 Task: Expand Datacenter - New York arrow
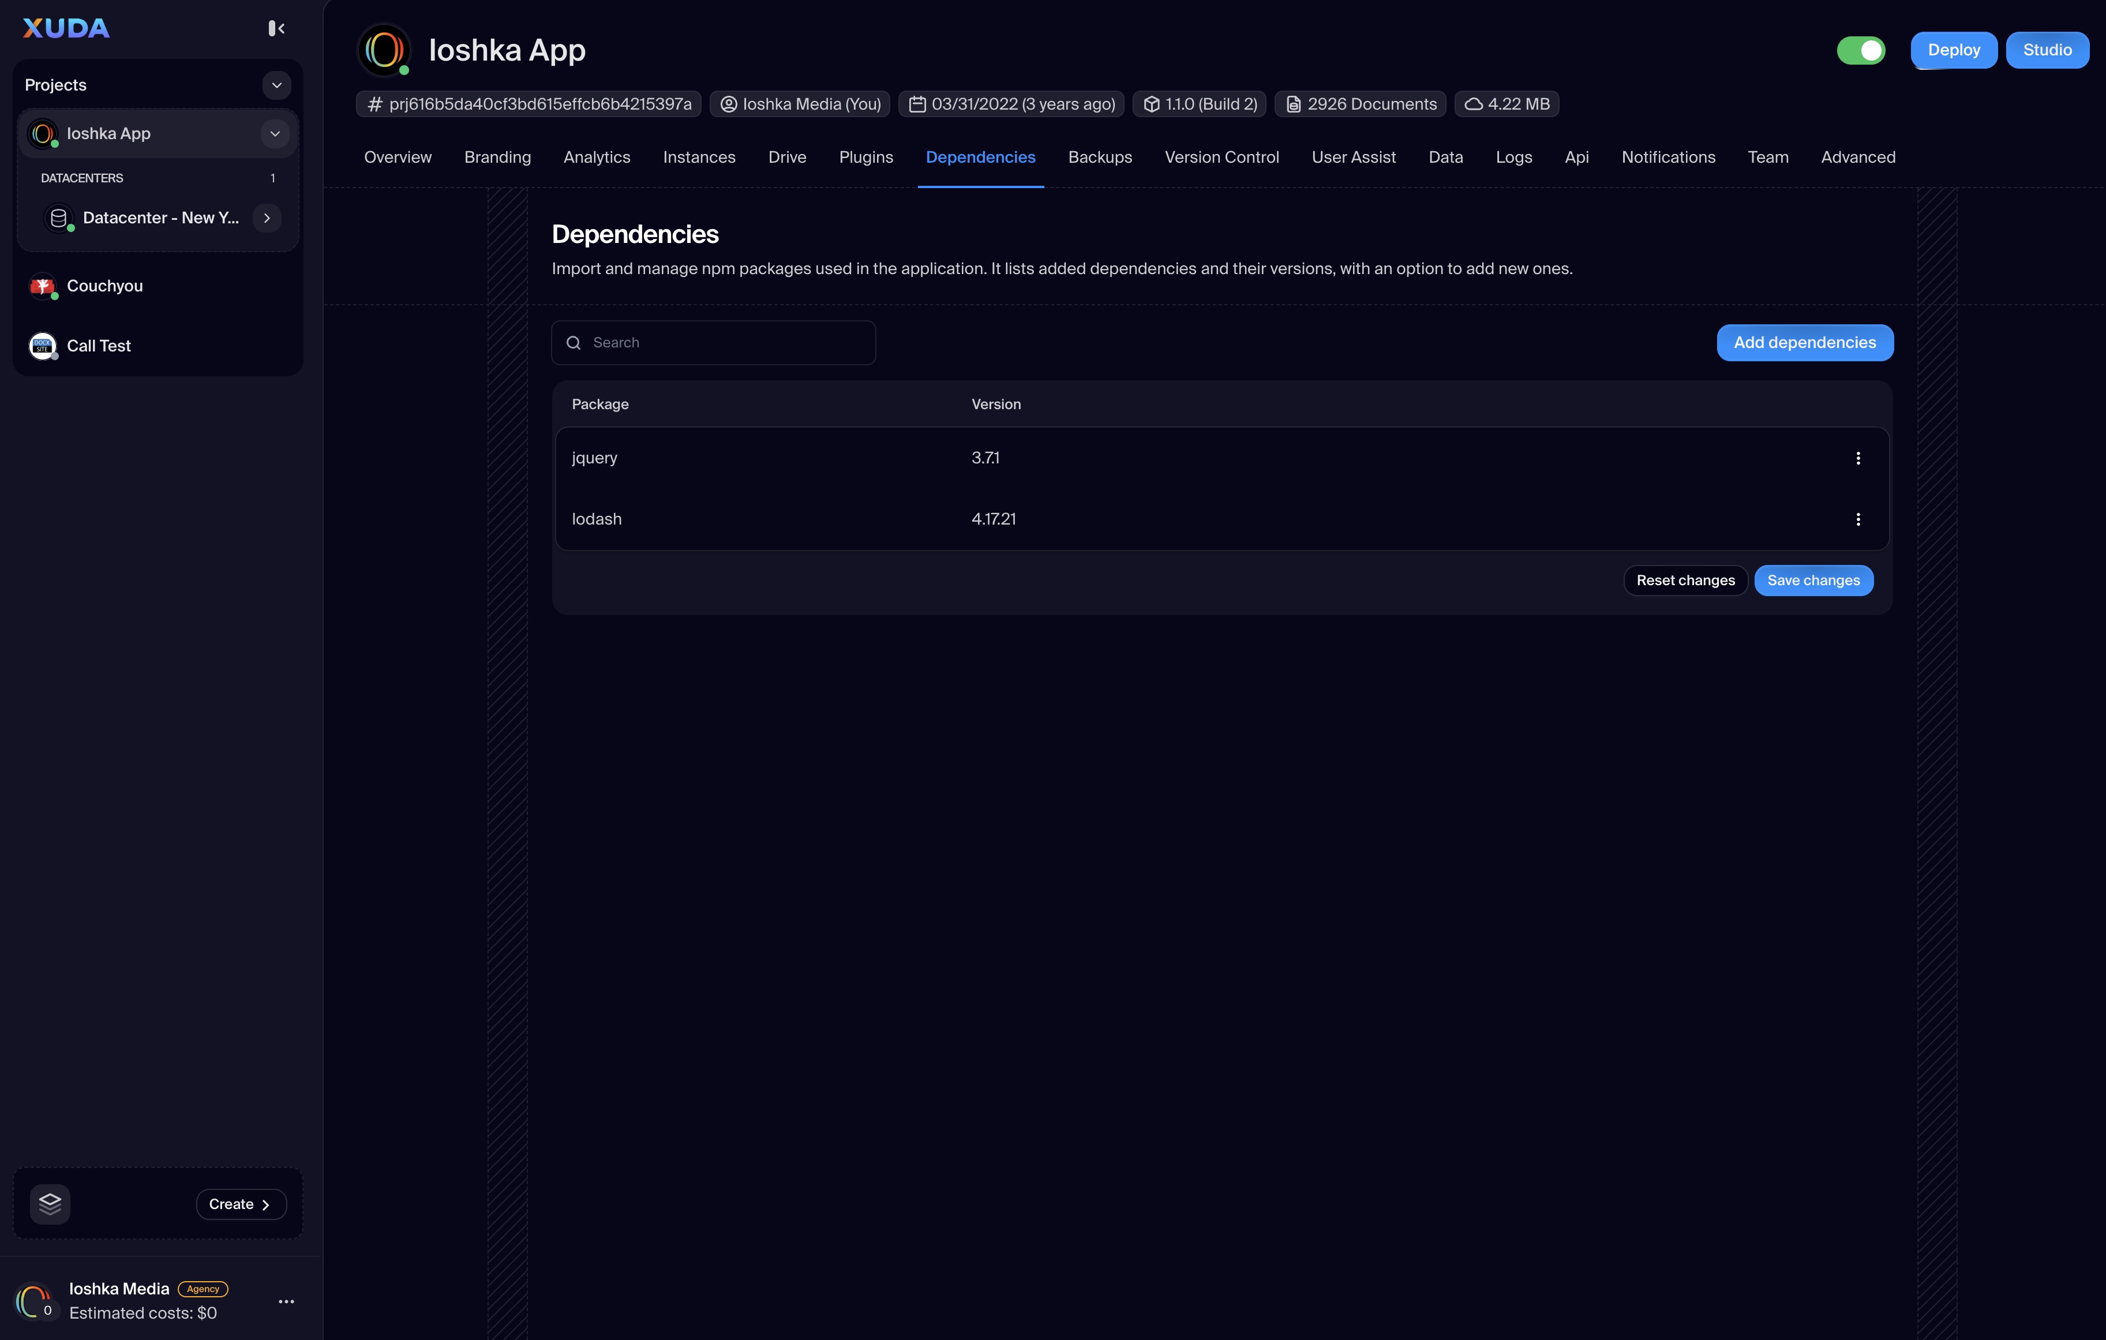(x=267, y=218)
